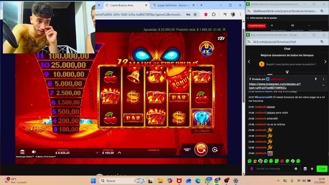Viewport: 329px width, 185px height.
Task: Pick the halo green quick emote
Action: pyautogui.click(x=277, y=161)
